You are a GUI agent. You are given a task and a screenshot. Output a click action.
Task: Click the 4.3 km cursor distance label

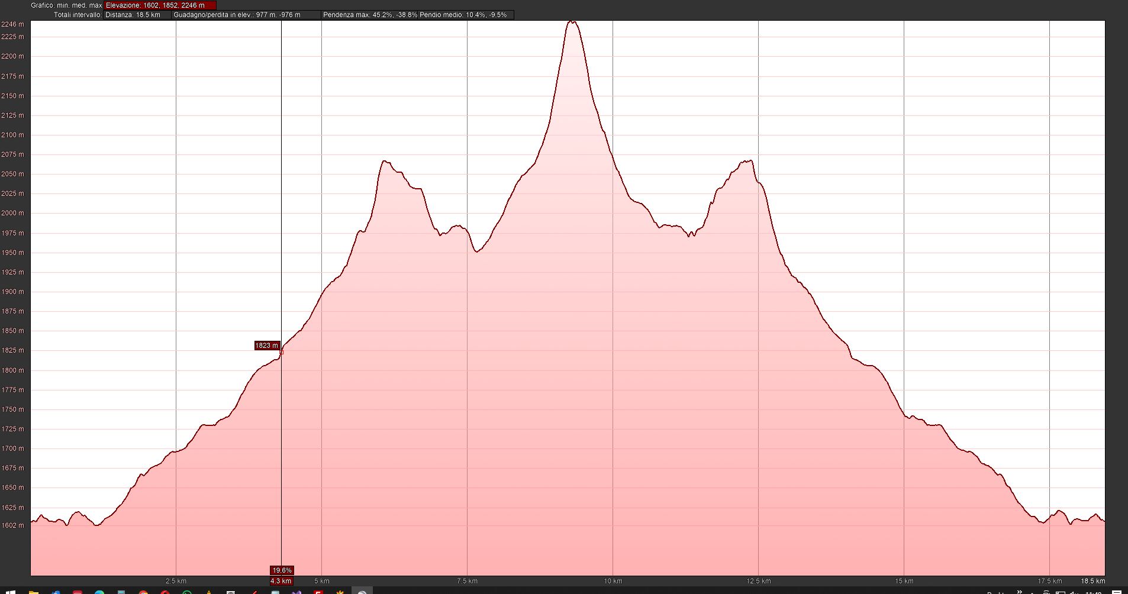281,581
